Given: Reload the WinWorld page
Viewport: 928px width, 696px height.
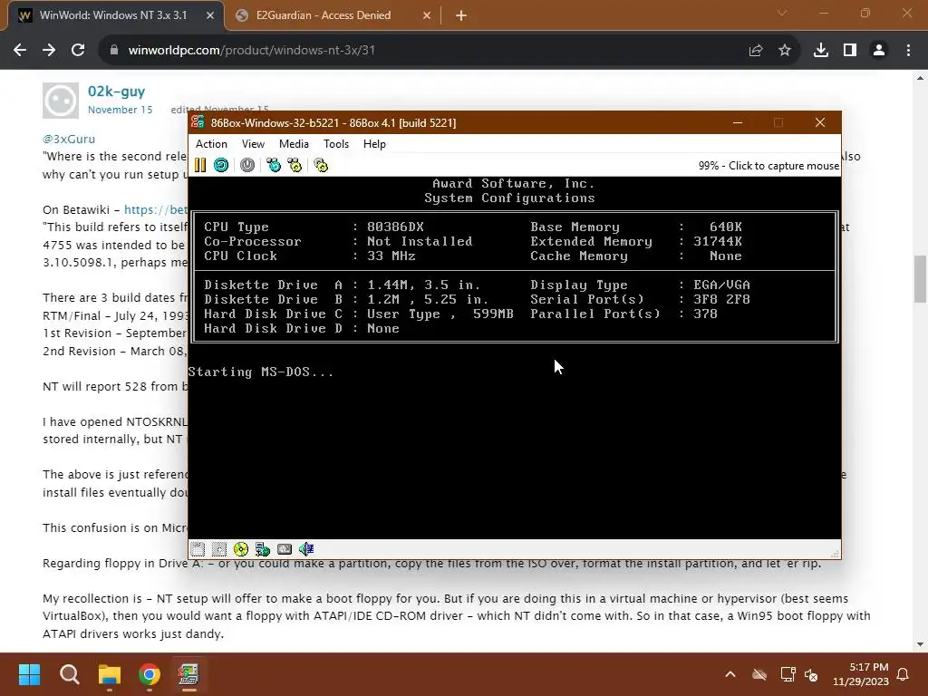Looking at the screenshot, I should [78, 51].
